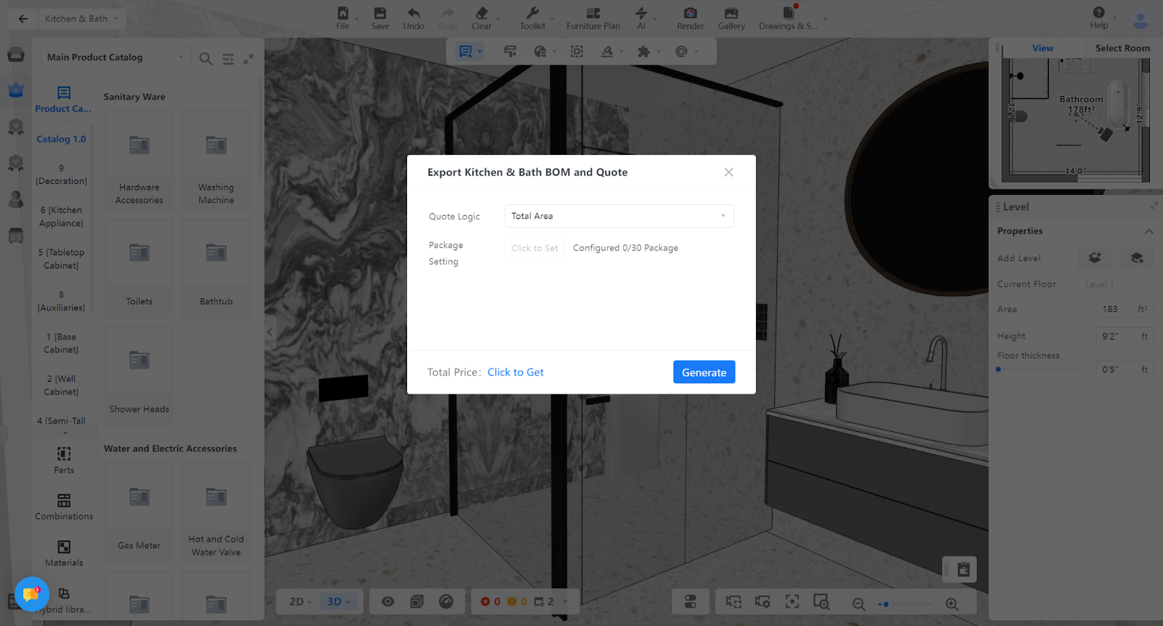Click the catalog search magnifier icon
The height and width of the screenshot is (626, 1163).
click(206, 59)
